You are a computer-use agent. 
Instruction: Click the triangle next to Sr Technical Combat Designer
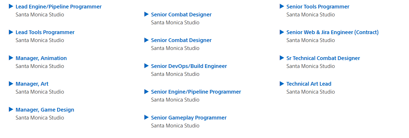[282, 58]
